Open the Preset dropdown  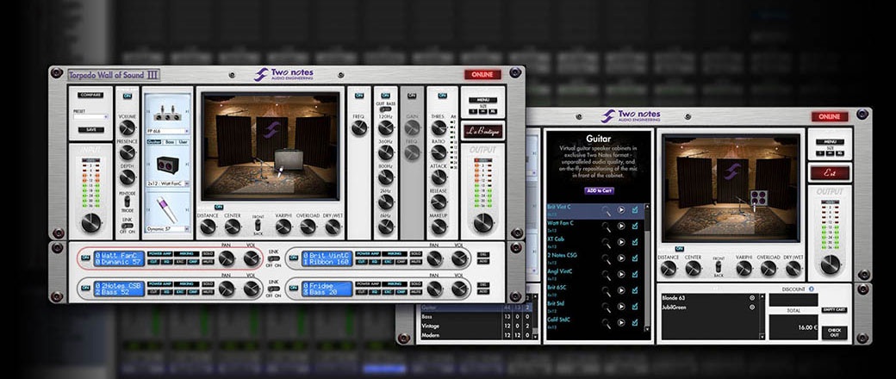(90, 116)
